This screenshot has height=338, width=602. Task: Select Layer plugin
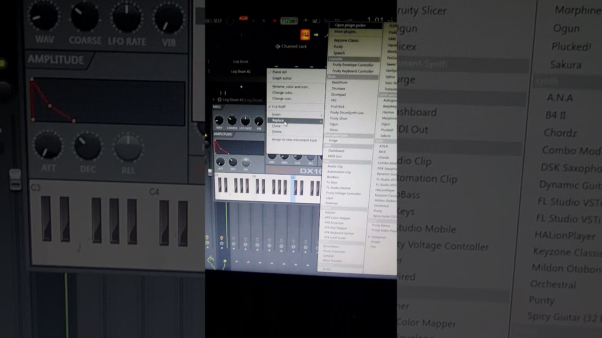330,198
